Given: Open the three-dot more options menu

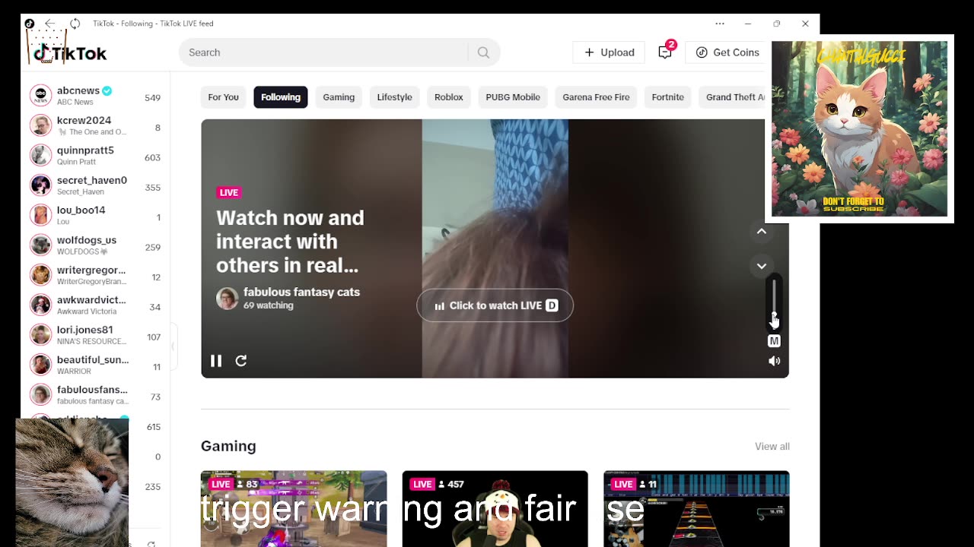Looking at the screenshot, I should tap(720, 24).
